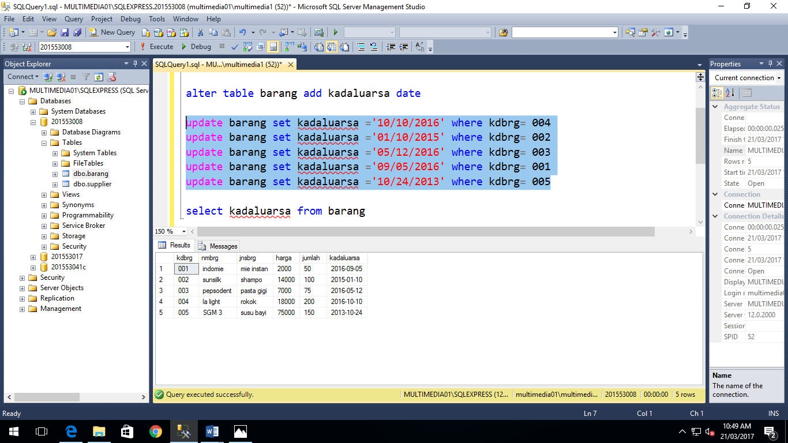This screenshot has height=443, width=788.
Task: Increase indent icon in SQL toolbar
Action: click(403, 47)
